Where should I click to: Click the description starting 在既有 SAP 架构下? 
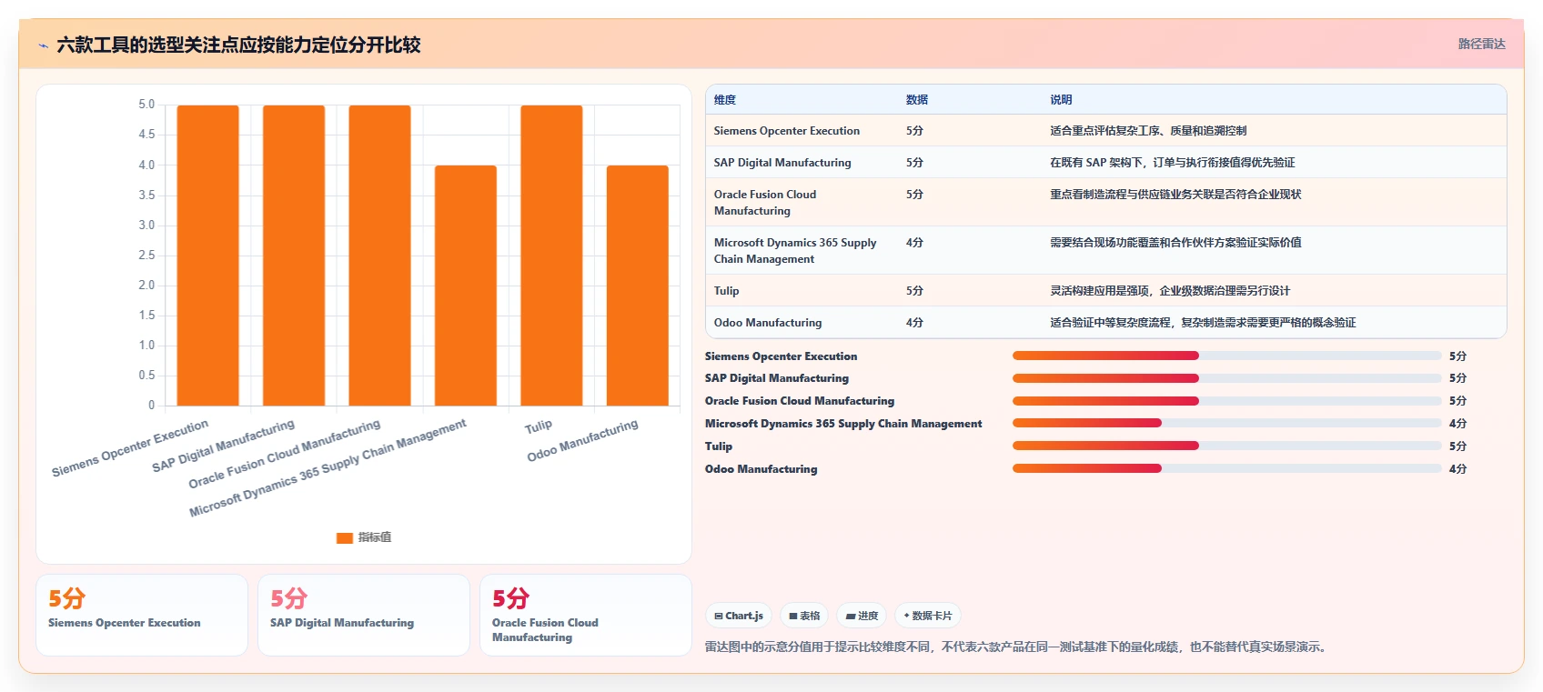tap(1173, 163)
